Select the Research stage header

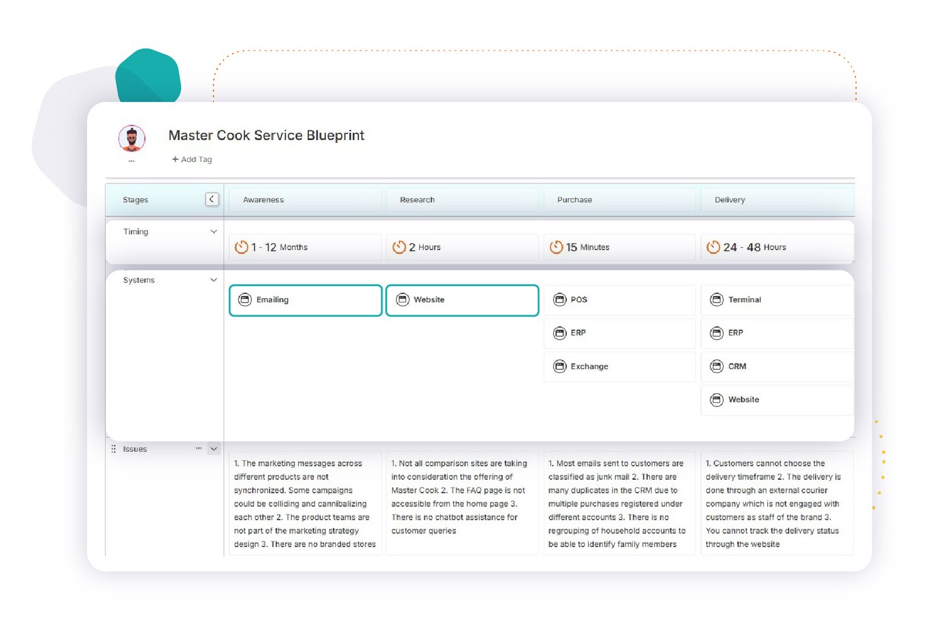point(462,200)
